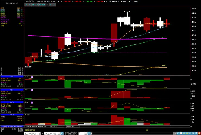Click the SMA10 indicator row
This screenshot has height=135, width=201.
click(x=12, y=10)
